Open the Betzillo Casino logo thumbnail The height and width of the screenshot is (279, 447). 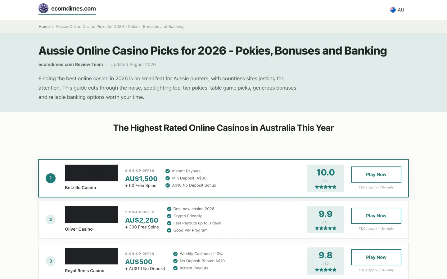coord(92,173)
